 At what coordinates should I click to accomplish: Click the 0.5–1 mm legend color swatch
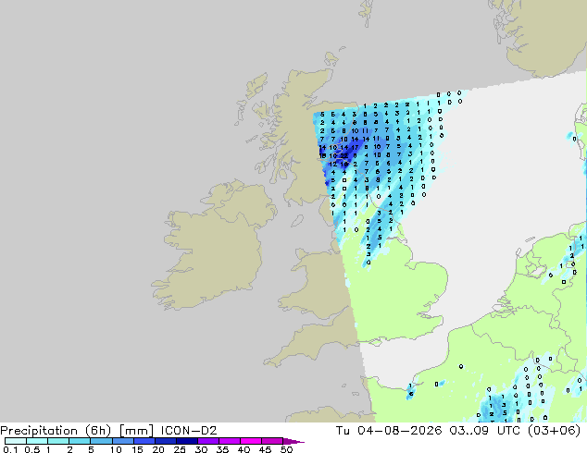(x=37, y=441)
